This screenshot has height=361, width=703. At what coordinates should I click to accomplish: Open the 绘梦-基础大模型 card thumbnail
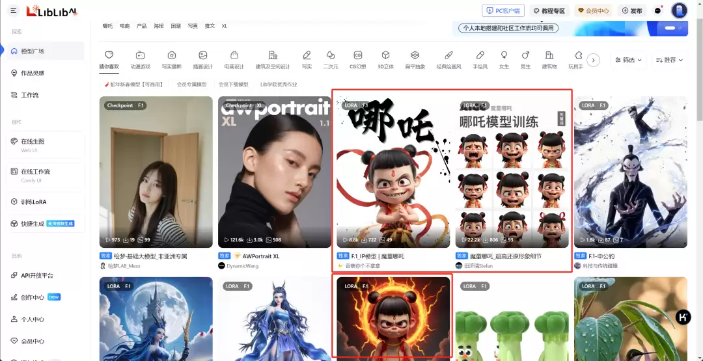pyautogui.click(x=156, y=172)
